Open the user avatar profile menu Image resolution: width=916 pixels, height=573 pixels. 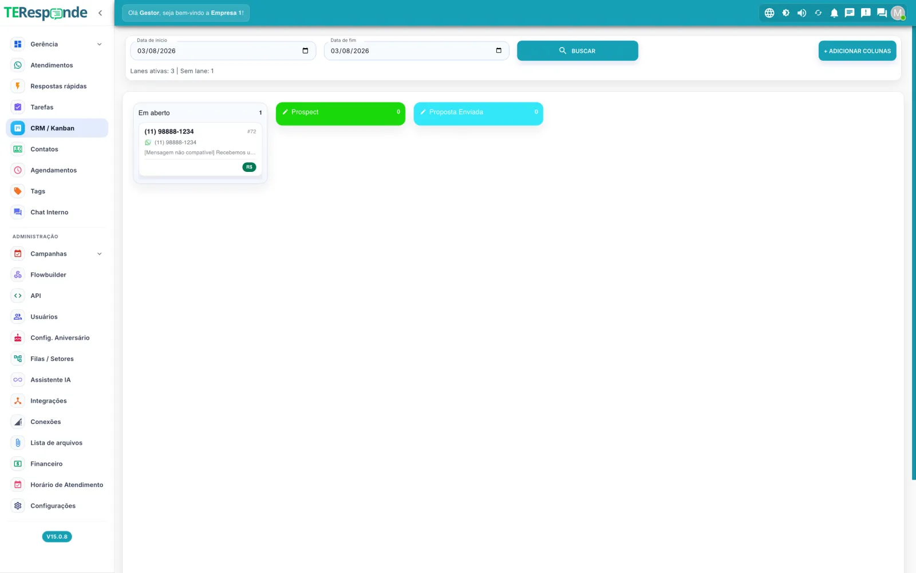tap(898, 13)
